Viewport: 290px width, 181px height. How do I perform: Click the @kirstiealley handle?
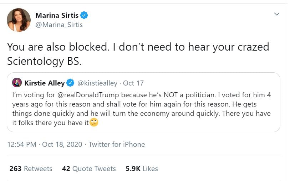click(97, 83)
